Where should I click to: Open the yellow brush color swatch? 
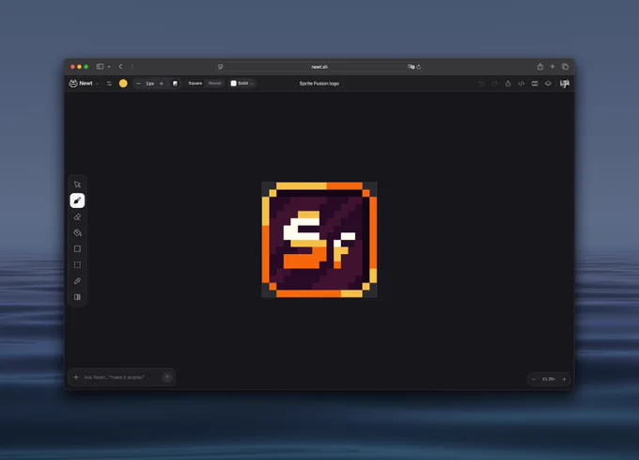pyautogui.click(x=123, y=84)
